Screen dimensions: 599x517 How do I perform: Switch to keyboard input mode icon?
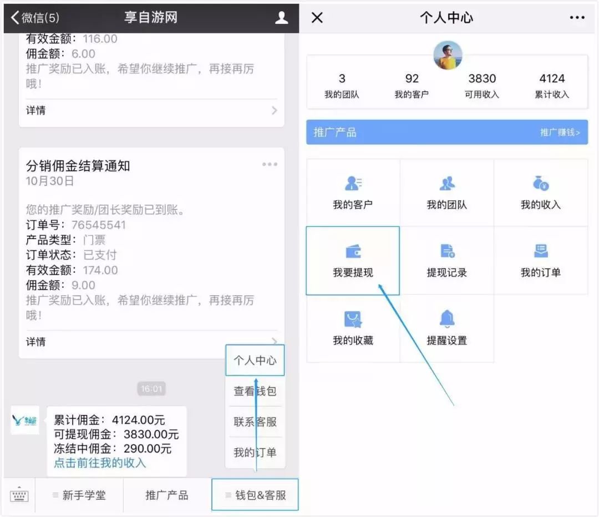point(19,495)
